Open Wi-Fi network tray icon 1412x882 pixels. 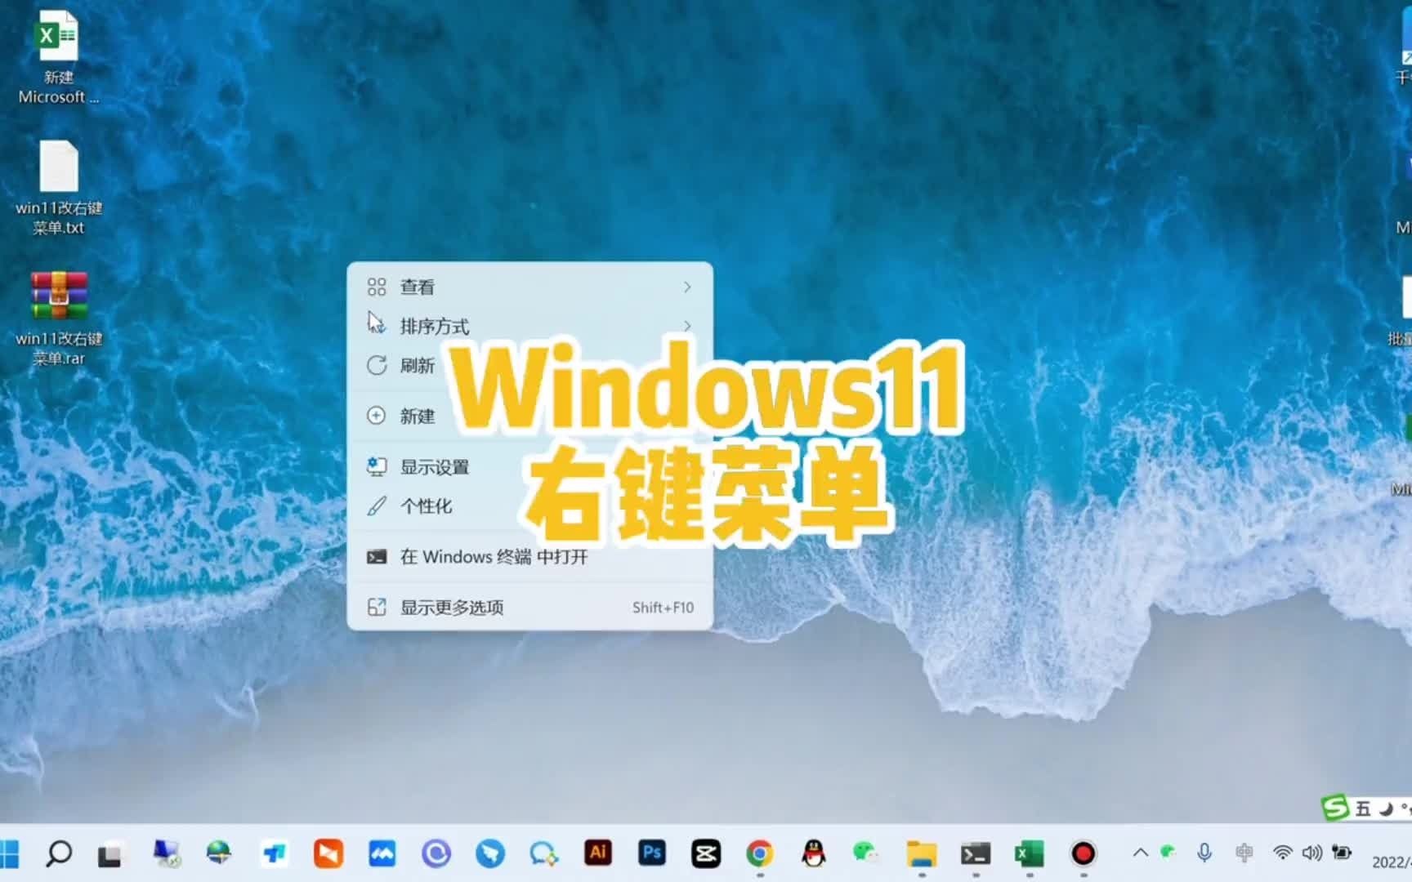point(1283,853)
